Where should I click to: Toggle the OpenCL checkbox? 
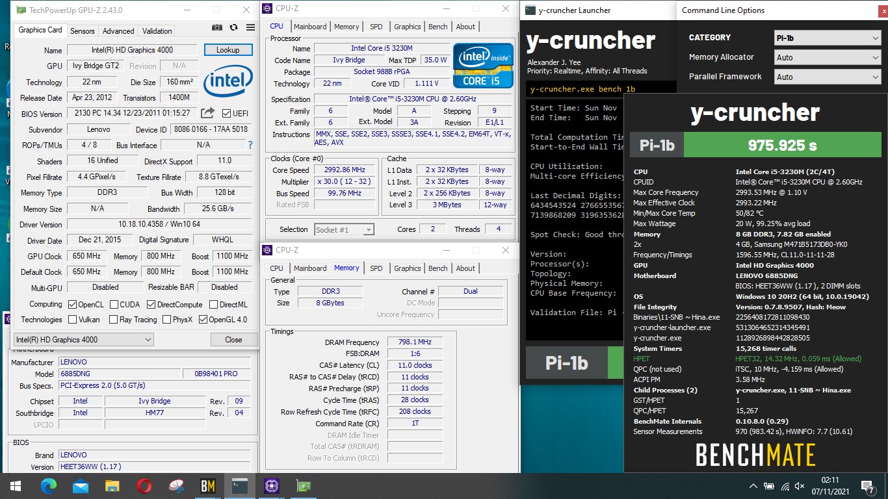coord(73,304)
